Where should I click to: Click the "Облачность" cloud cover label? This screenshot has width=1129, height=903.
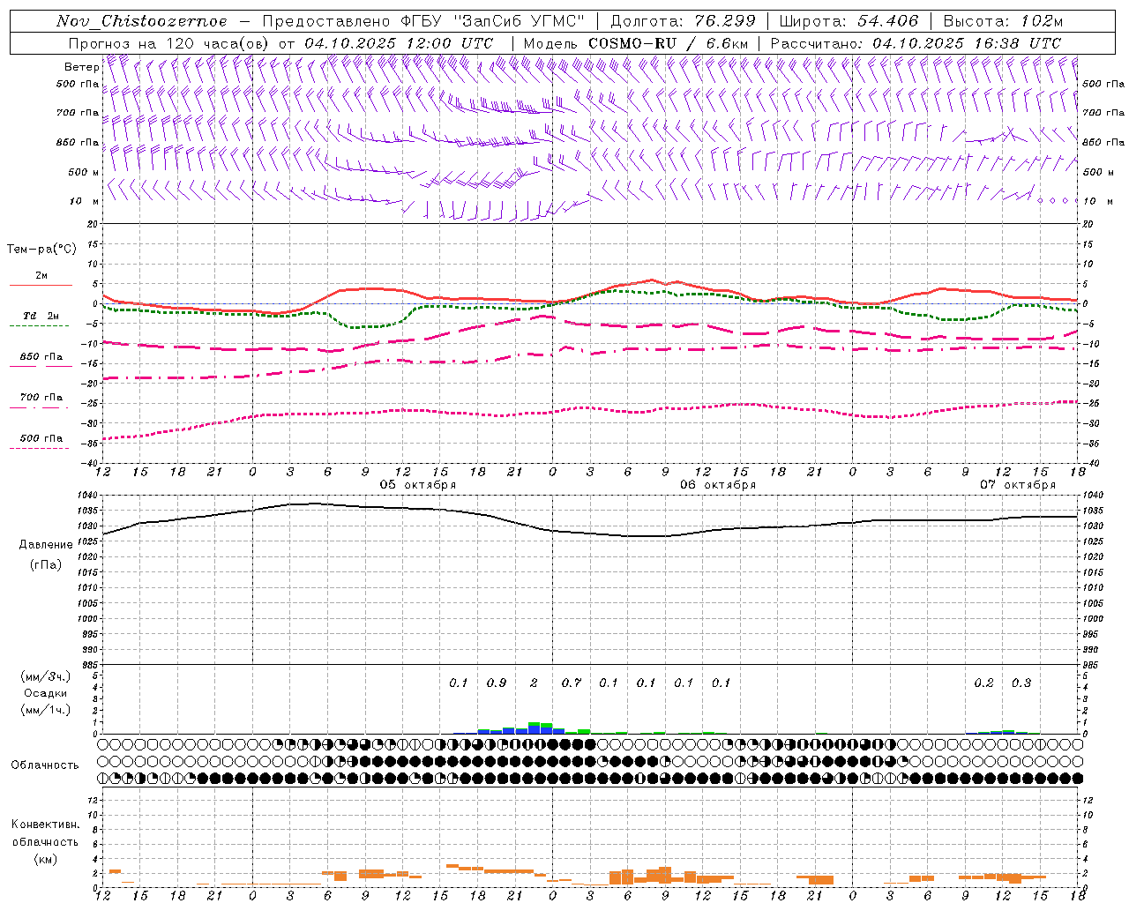point(45,765)
